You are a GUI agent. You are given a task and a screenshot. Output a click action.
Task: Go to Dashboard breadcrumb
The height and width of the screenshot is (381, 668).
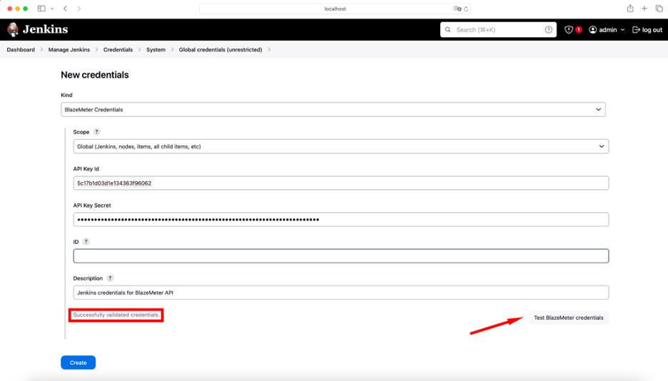coord(21,50)
